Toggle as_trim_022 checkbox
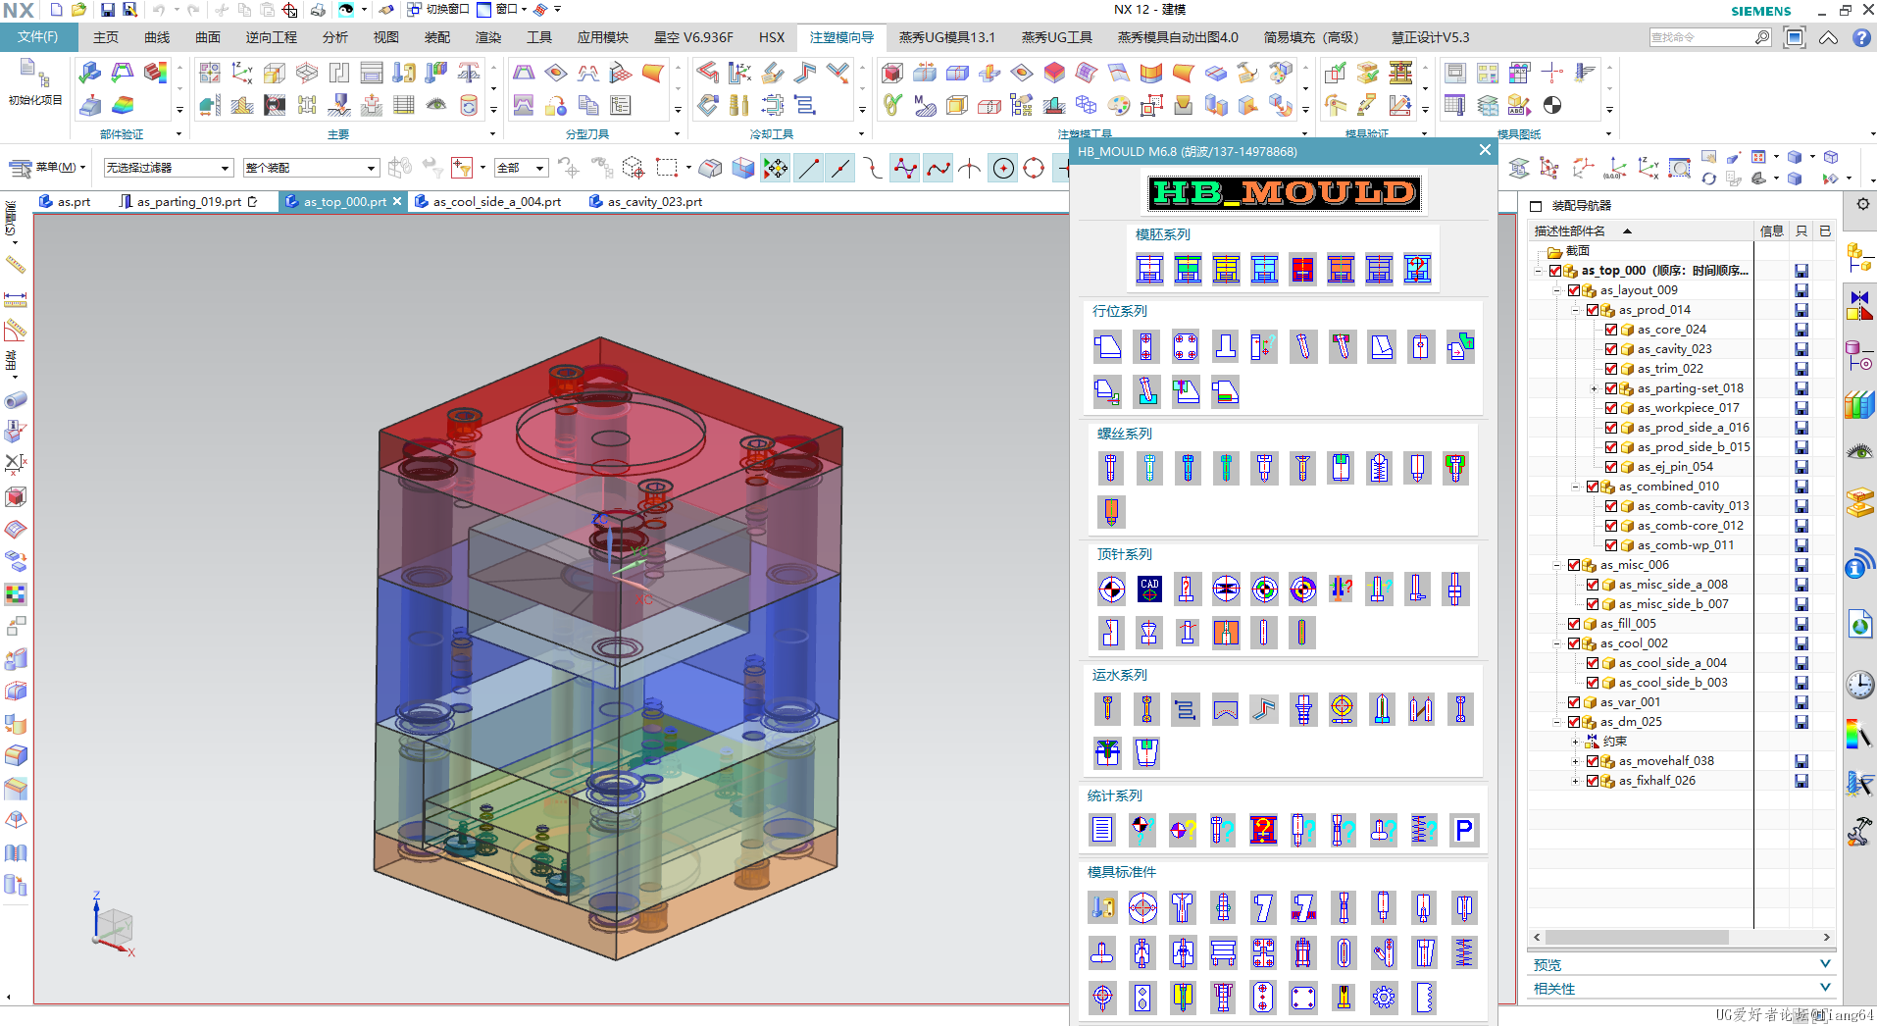The height and width of the screenshot is (1026, 1877). point(1611,369)
